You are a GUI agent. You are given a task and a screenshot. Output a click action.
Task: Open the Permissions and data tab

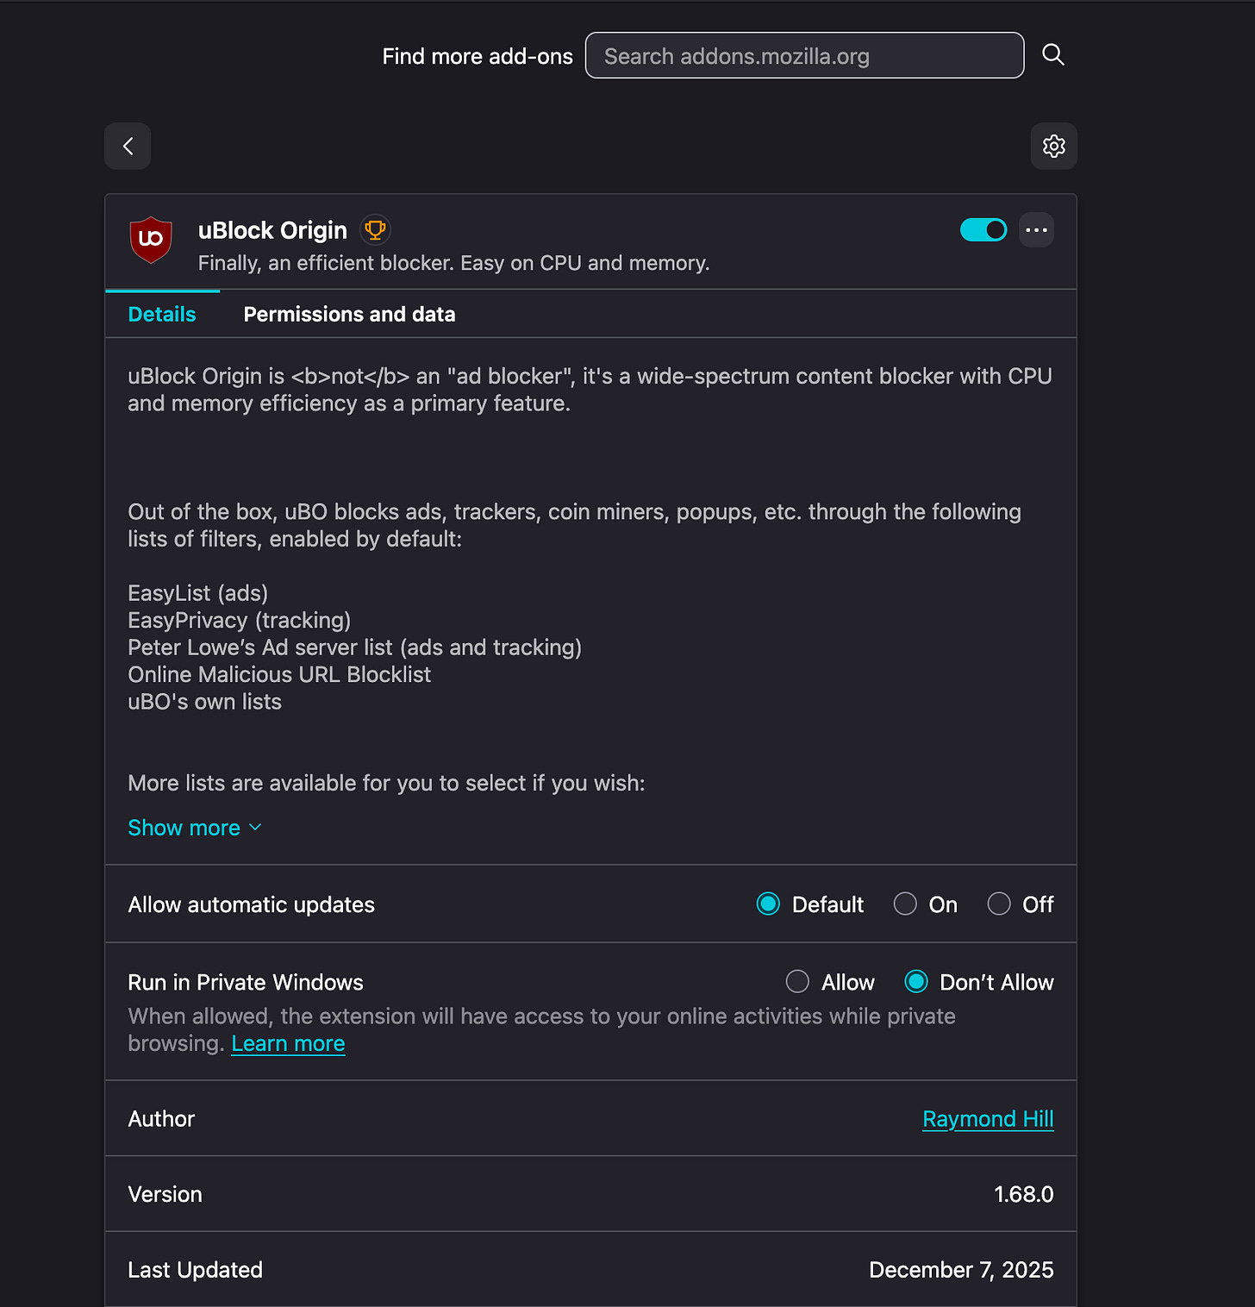point(349,314)
